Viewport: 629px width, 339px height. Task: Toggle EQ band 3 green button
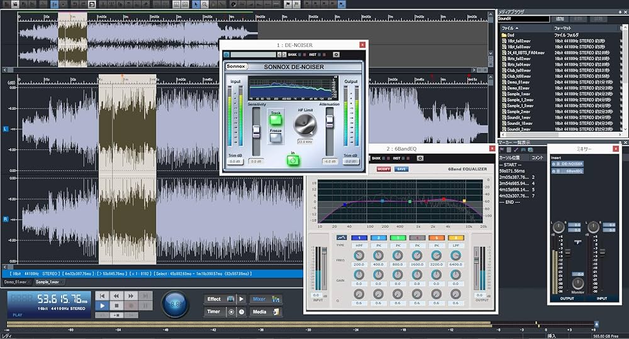398,238
